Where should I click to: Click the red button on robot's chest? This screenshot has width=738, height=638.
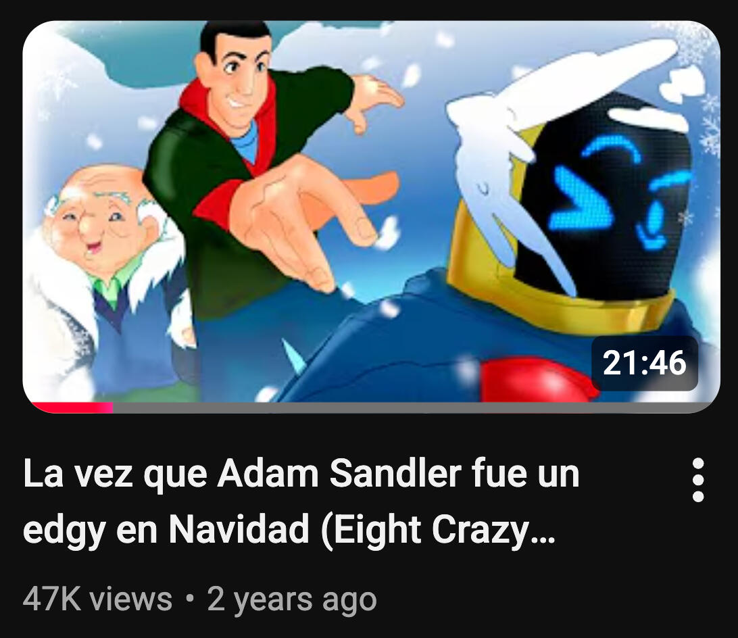537,379
